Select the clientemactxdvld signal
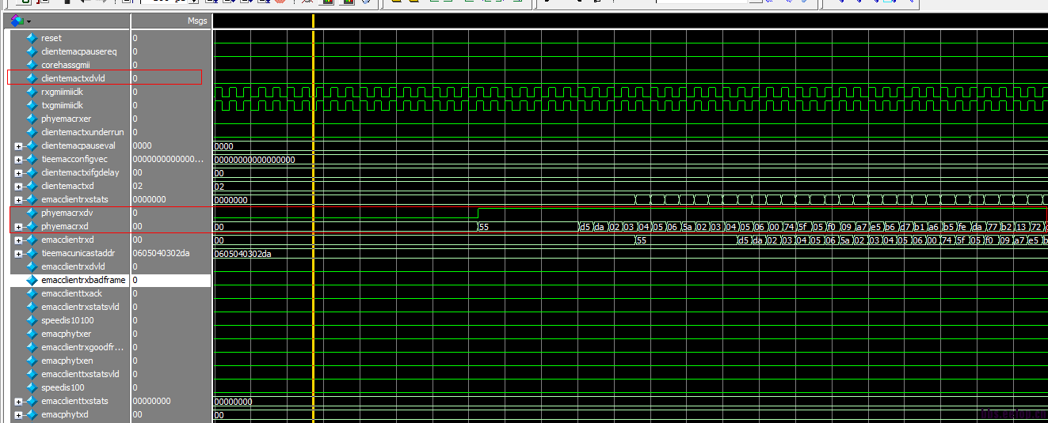1048x423 pixels. (x=73, y=78)
